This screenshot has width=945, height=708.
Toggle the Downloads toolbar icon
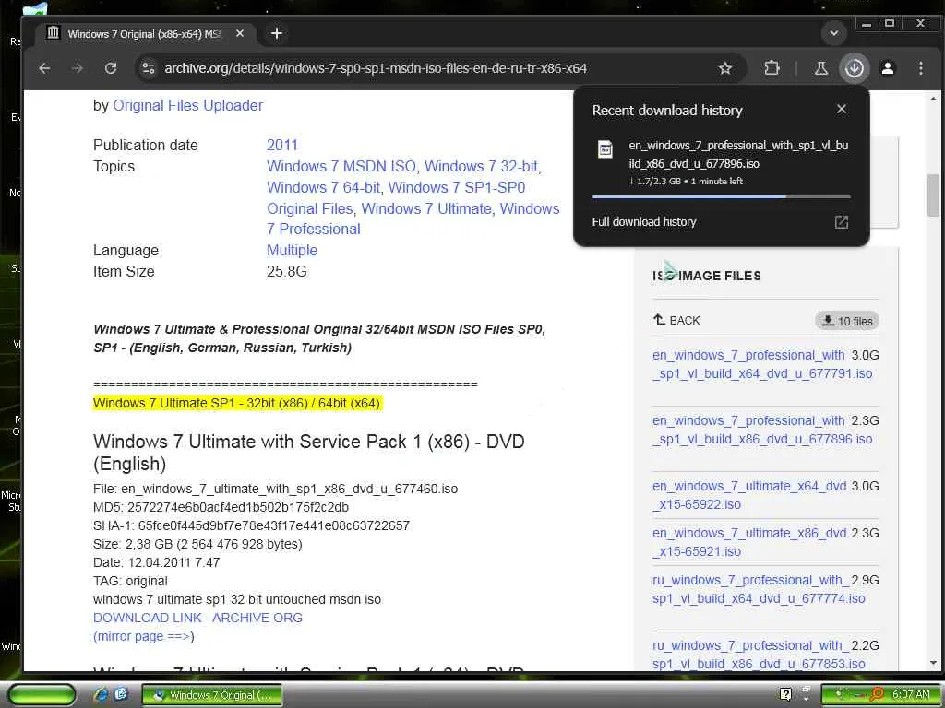tap(855, 68)
